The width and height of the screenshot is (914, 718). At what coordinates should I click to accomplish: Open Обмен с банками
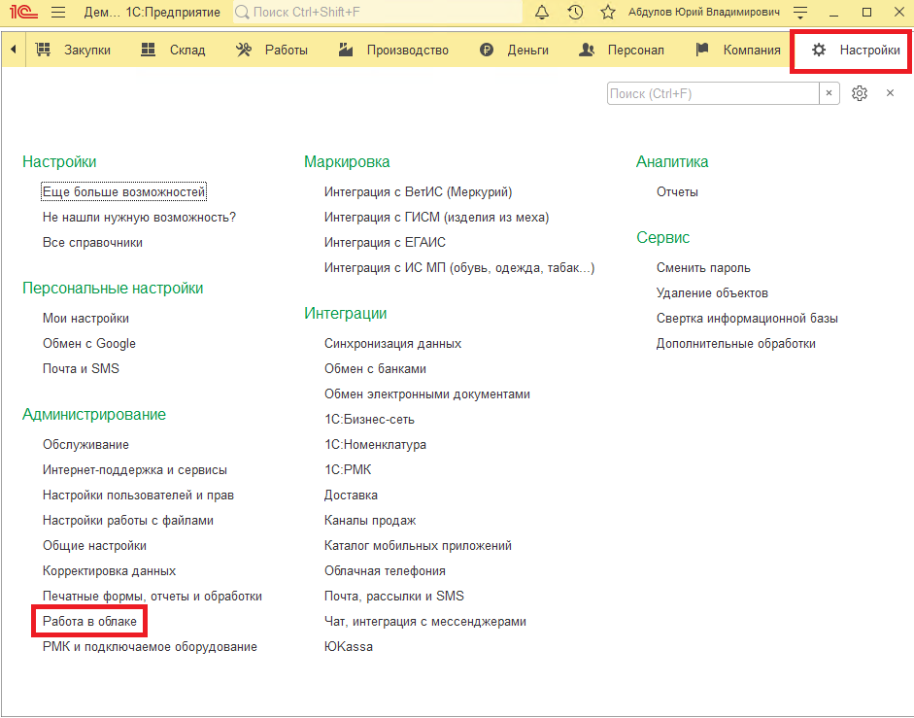coord(375,368)
